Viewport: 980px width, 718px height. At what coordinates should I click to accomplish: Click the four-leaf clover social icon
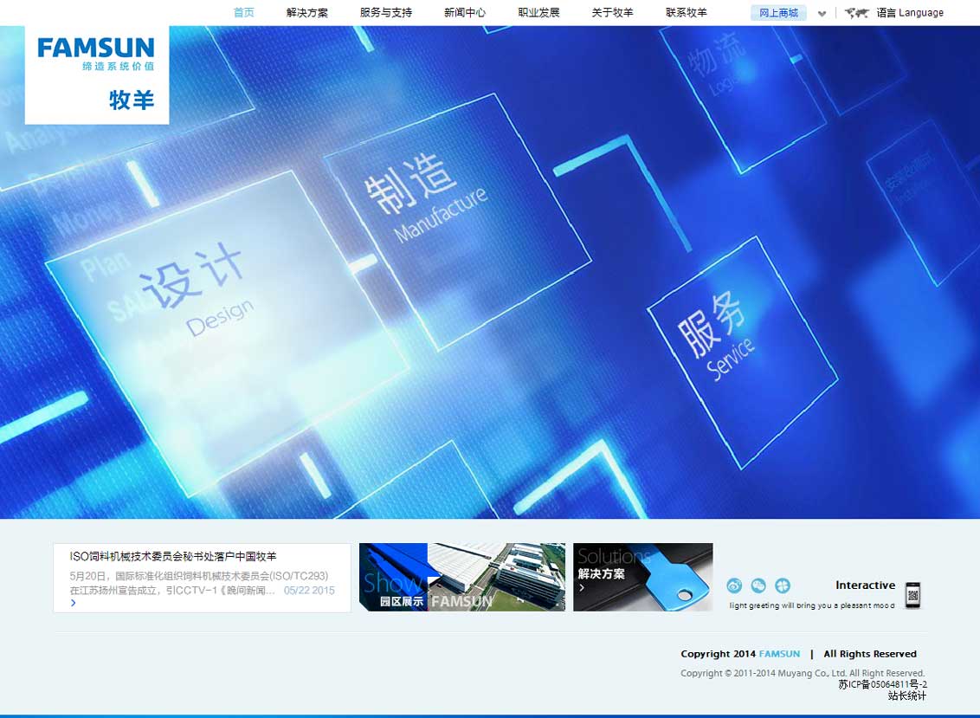click(783, 586)
